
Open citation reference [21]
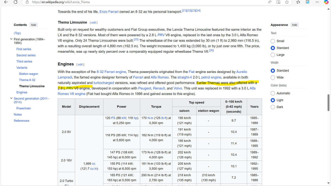[x=184, y=11]
